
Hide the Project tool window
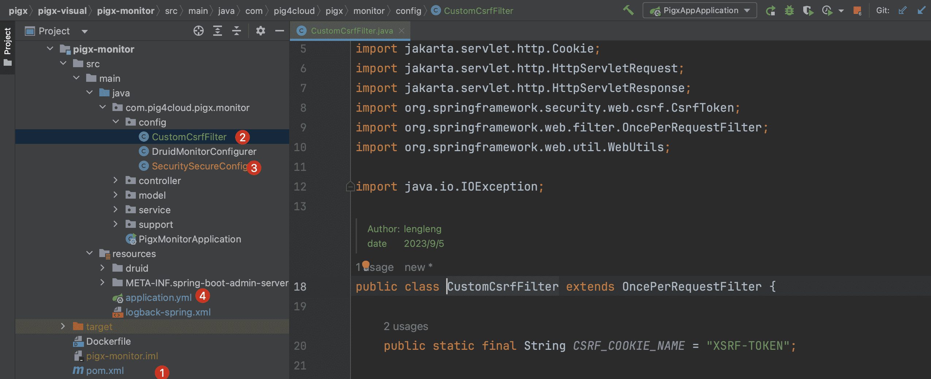click(280, 31)
